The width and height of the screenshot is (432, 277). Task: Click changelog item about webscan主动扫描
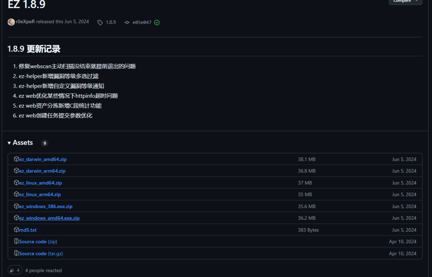(77, 66)
